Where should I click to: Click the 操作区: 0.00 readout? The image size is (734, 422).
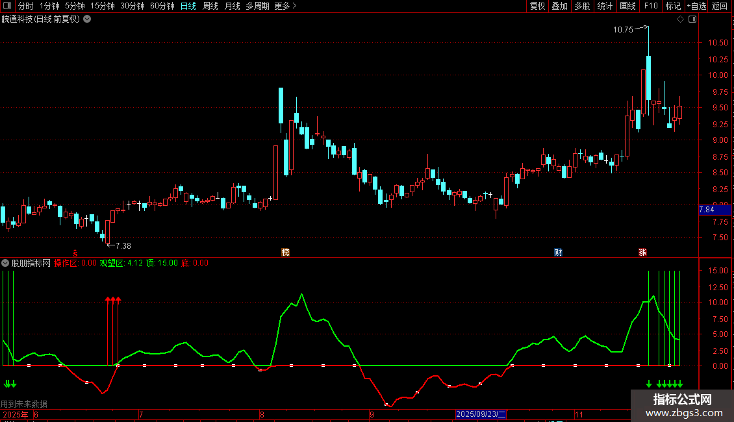(x=75, y=263)
